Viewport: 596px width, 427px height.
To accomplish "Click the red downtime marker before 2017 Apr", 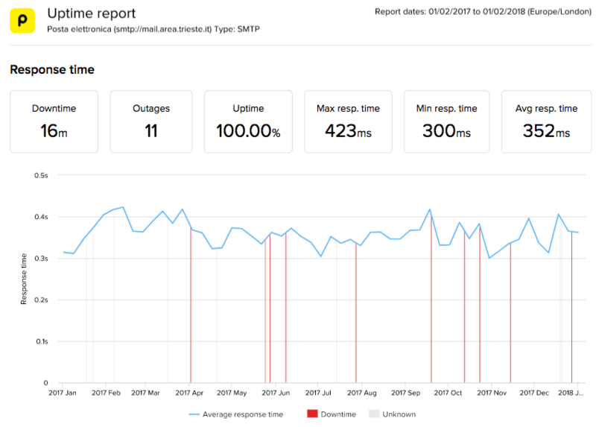I will click(191, 313).
